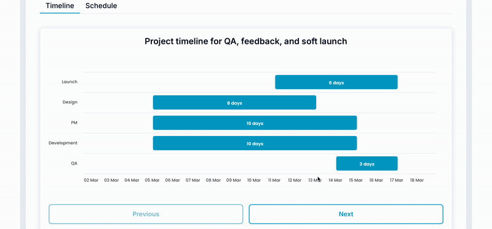Click the 11 Mar axis date

tap(274, 180)
